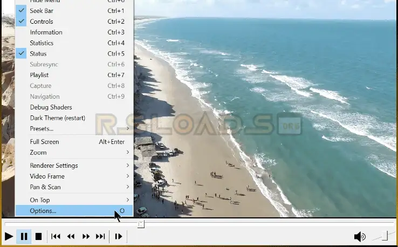Choose Full Screen from the menu

tap(74, 142)
